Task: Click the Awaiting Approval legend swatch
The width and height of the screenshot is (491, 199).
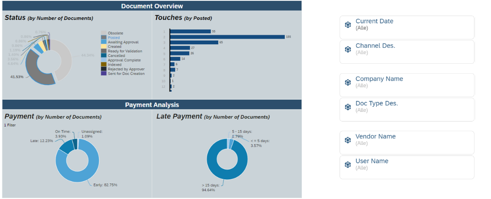Action: tap(104, 42)
